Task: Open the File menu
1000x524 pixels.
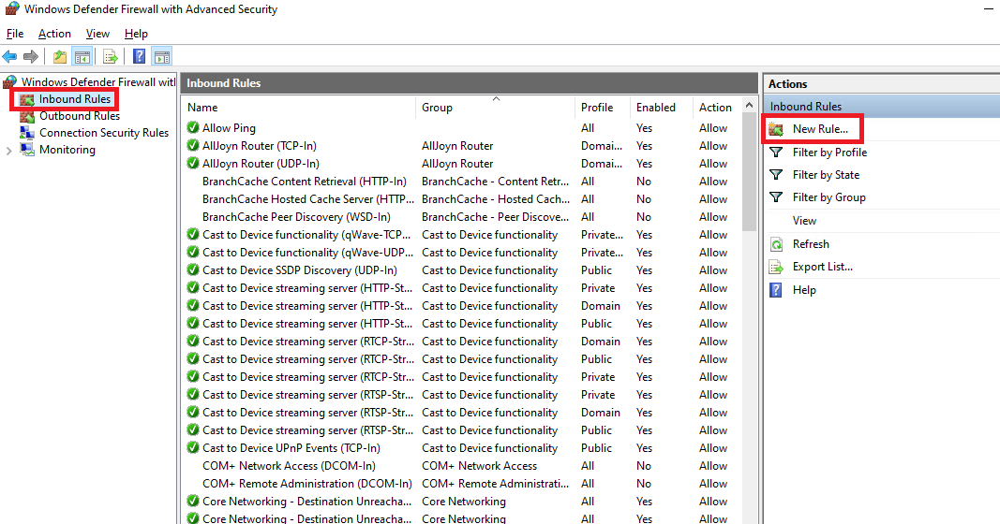Action: (x=15, y=34)
